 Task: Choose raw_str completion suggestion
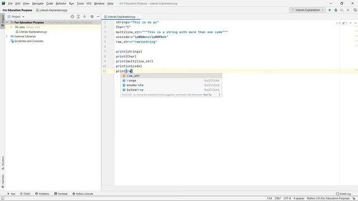[x=171, y=76]
